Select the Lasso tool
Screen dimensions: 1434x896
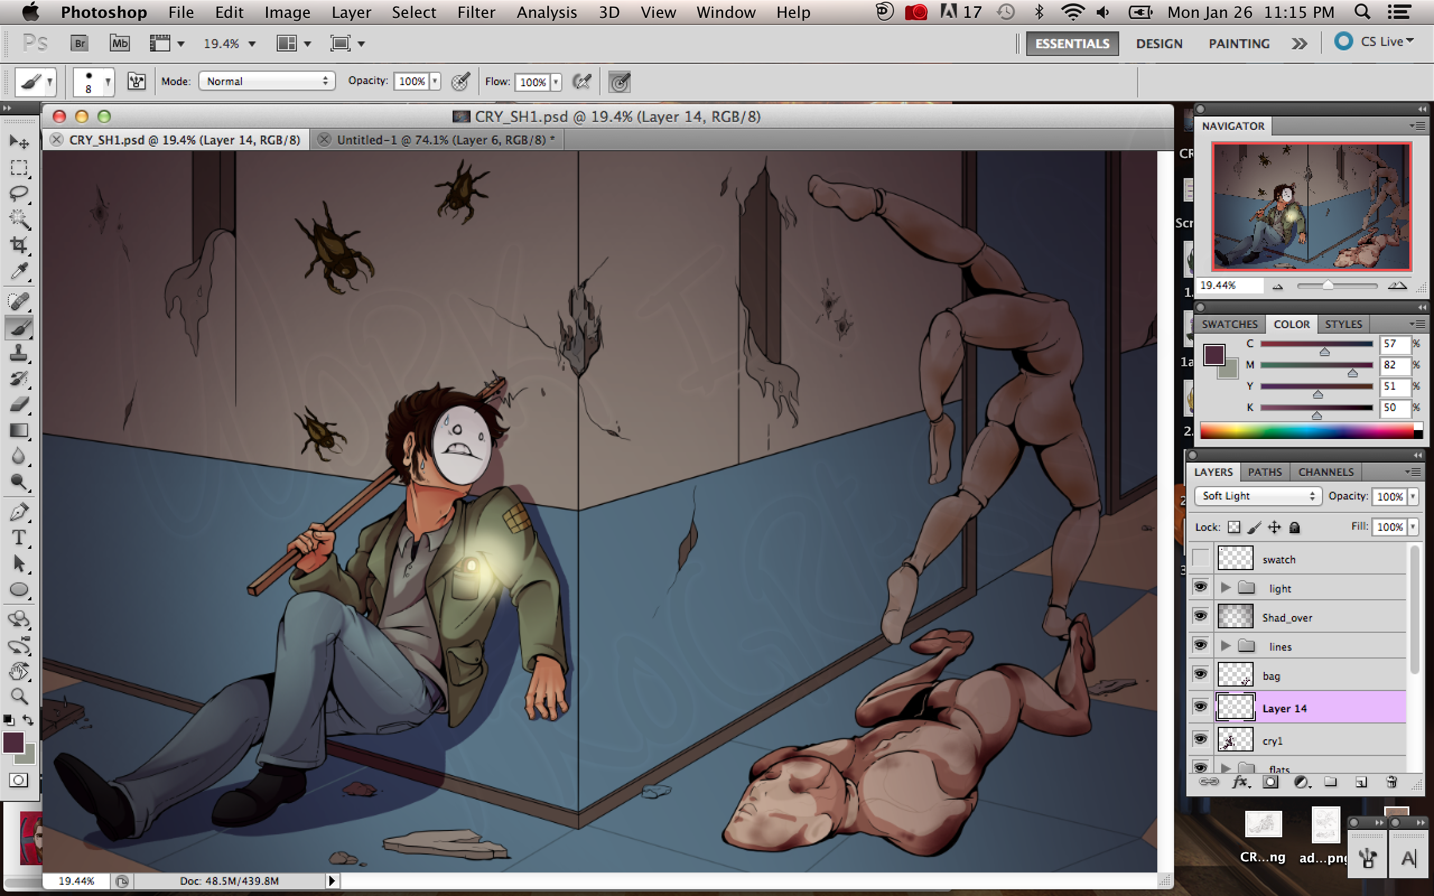19,193
